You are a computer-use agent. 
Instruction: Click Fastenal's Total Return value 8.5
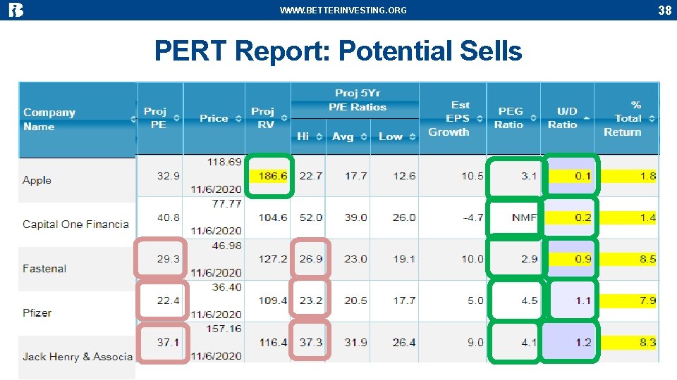[x=648, y=259]
